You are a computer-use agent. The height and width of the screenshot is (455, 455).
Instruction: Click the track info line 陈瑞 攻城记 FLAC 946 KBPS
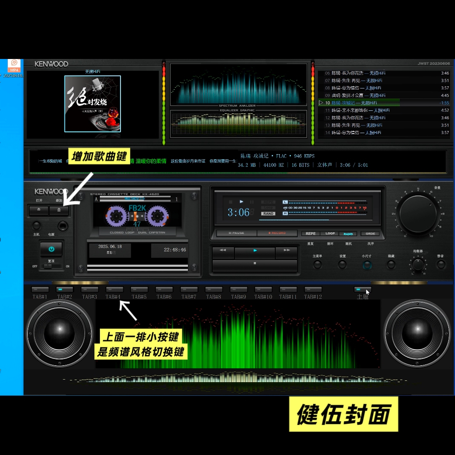click(277, 156)
